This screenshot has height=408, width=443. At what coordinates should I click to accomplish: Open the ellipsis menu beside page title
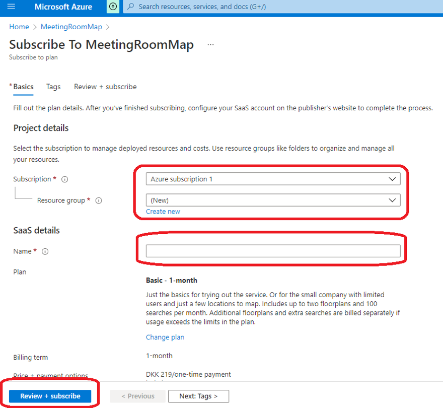(x=210, y=45)
